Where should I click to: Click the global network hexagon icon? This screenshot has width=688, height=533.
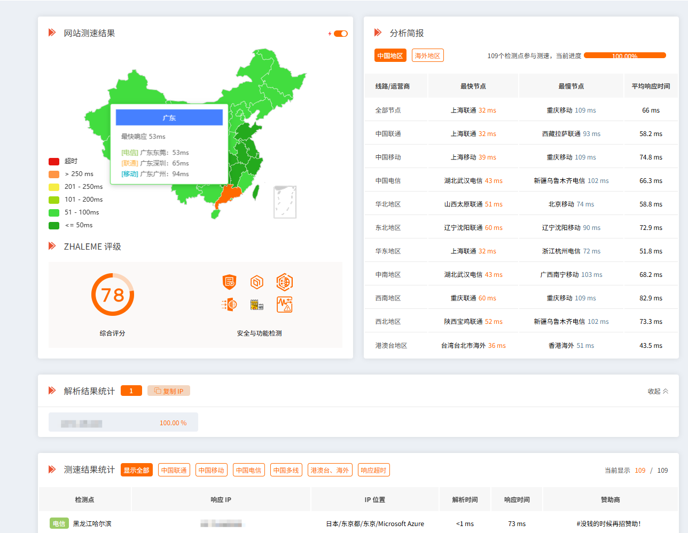tap(285, 282)
